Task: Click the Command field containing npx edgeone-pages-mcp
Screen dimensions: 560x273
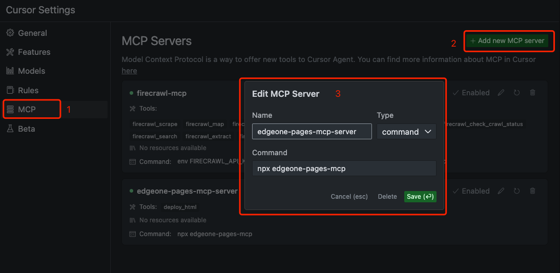Action: (344, 169)
